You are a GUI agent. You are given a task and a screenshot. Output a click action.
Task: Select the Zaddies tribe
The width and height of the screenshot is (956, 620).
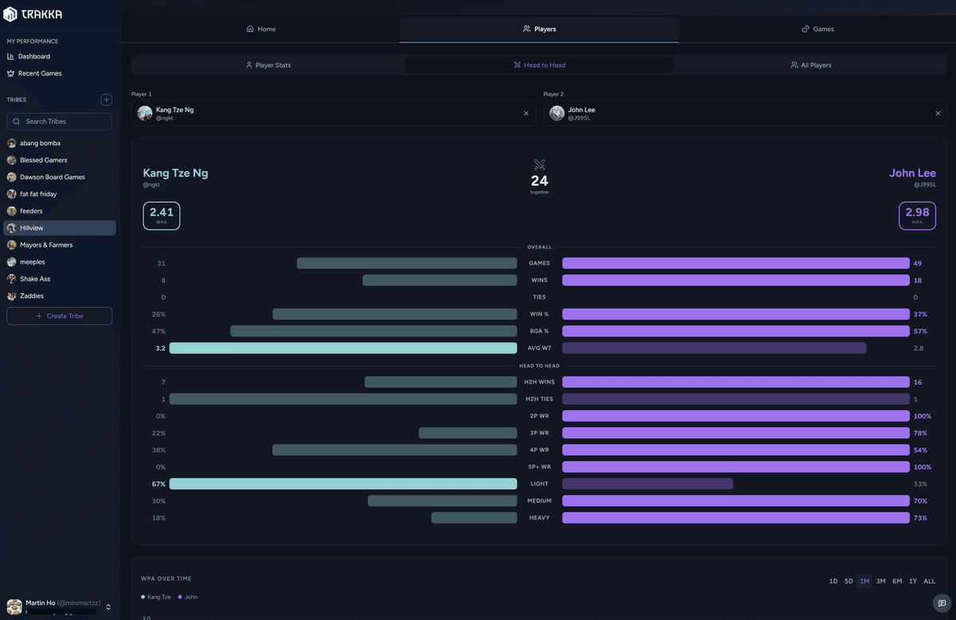[x=59, y=296]
